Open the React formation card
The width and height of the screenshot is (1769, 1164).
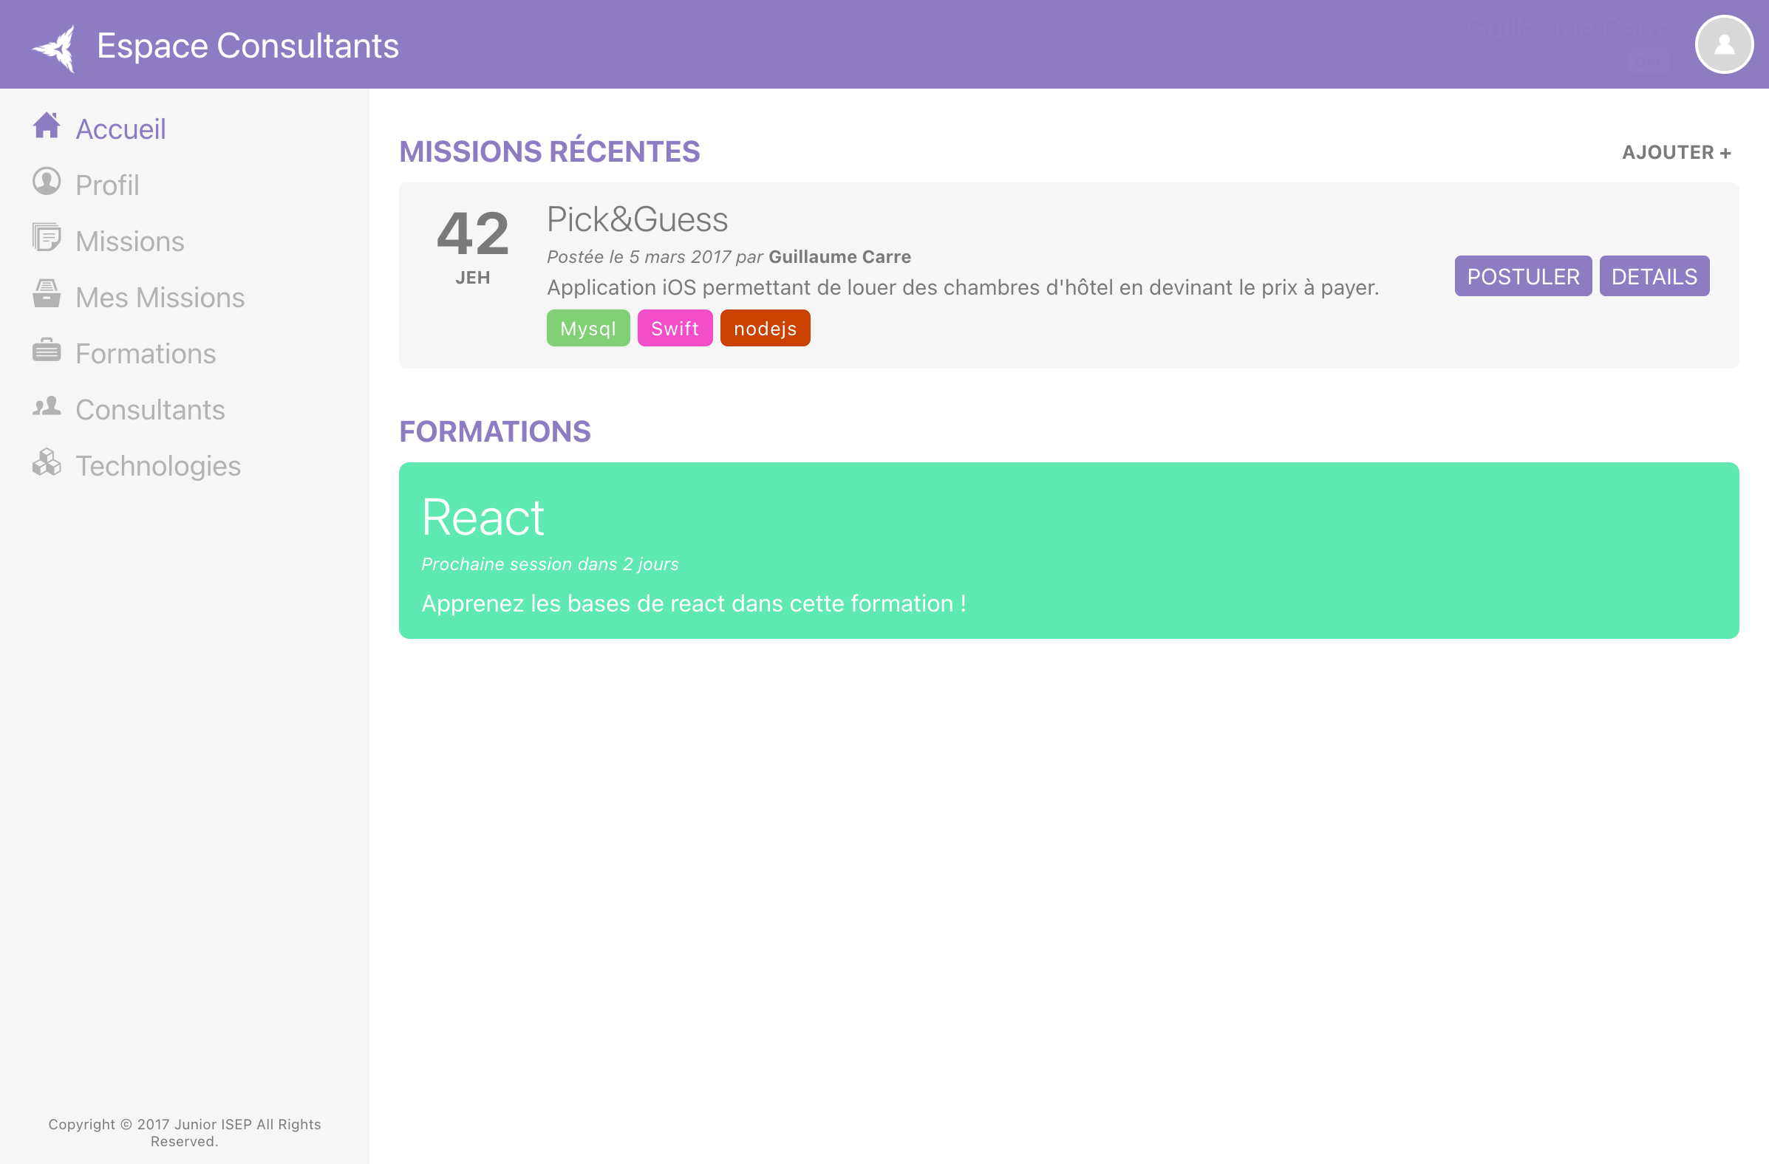tap(1068, 550)
